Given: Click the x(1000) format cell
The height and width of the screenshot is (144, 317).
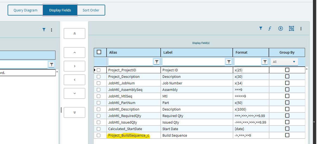Looking at the screenshot, I should pos(251,109).
